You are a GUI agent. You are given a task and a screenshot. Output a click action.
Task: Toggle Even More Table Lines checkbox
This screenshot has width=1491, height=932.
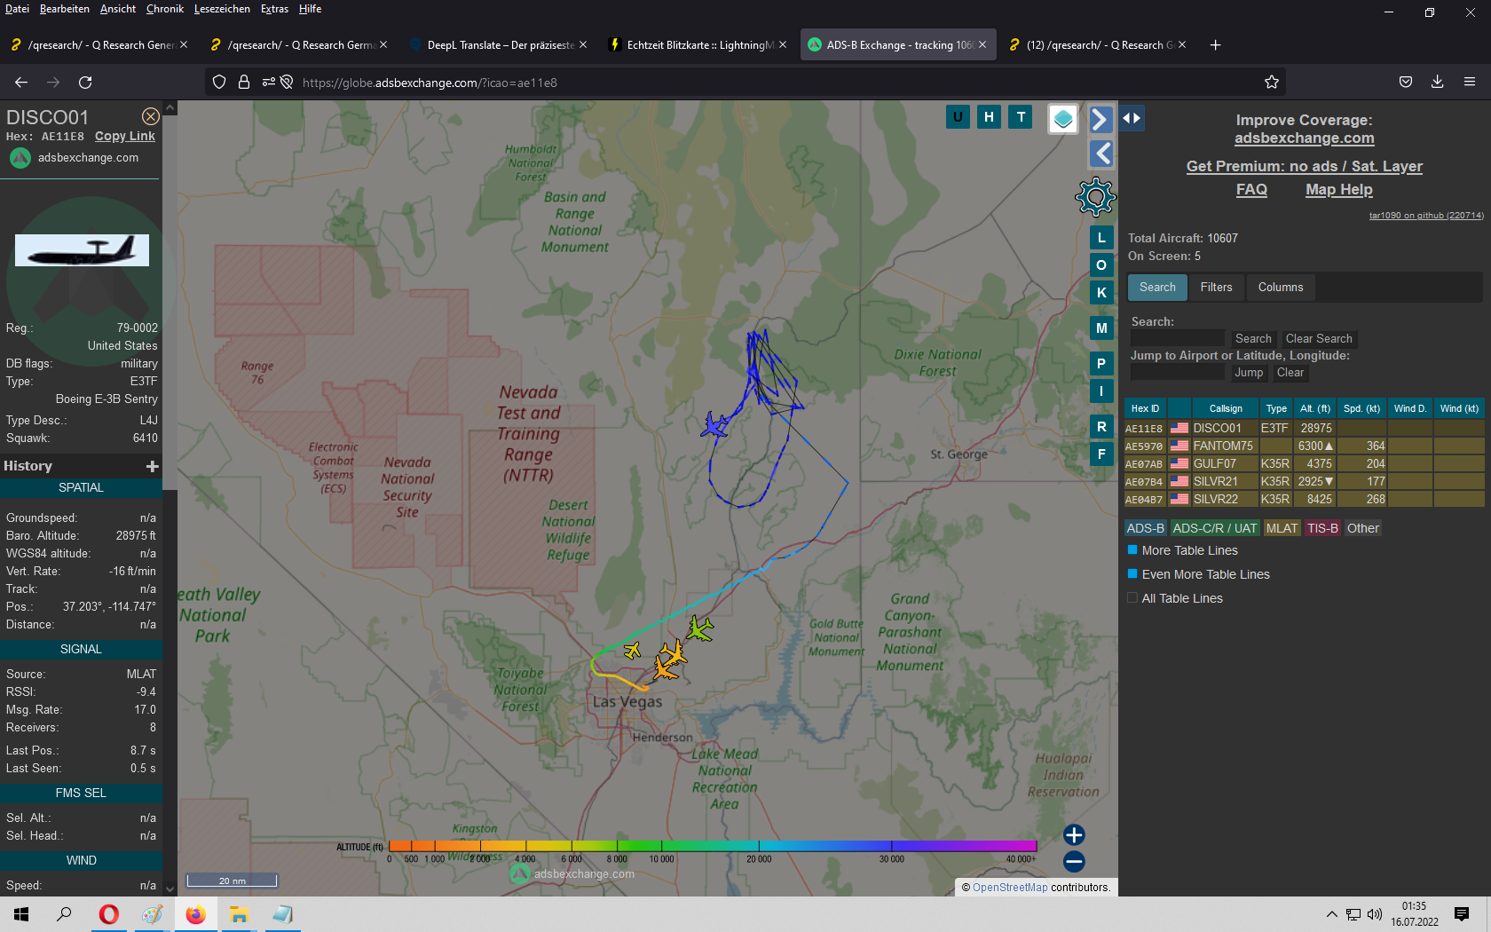(x=1132, y=574)
